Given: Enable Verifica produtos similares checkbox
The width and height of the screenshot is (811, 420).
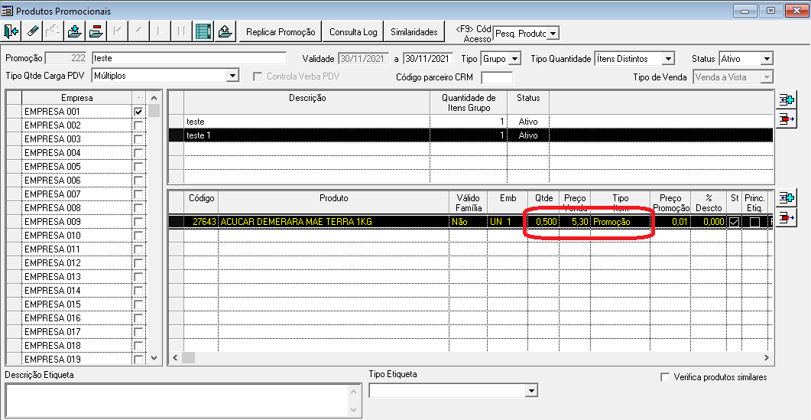Looking at the screenshot, I should coord(665,377).
